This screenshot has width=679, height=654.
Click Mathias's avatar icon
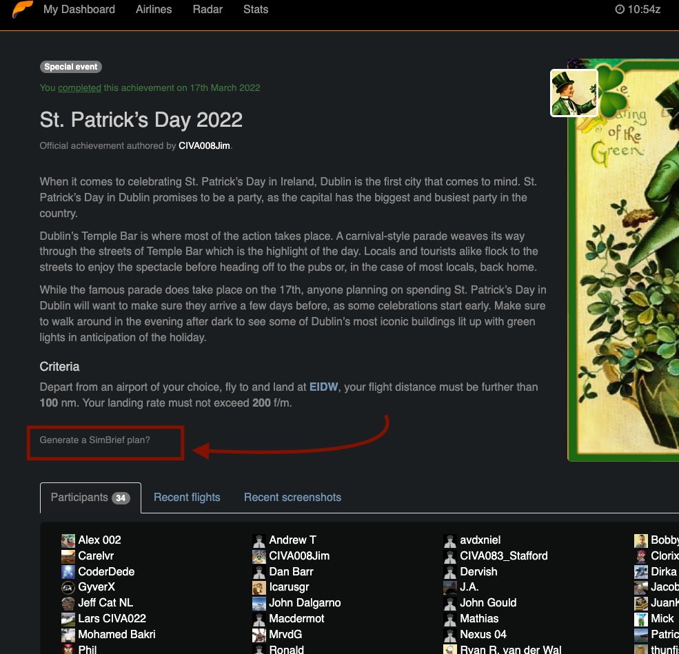point(450,619)
